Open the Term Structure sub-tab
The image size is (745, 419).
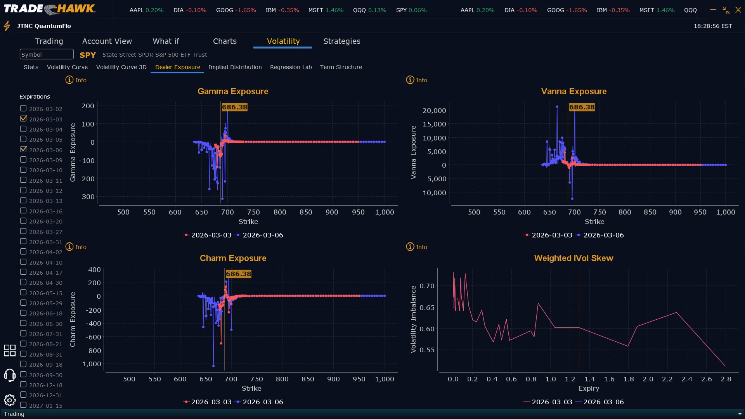(x=341, y=67)
